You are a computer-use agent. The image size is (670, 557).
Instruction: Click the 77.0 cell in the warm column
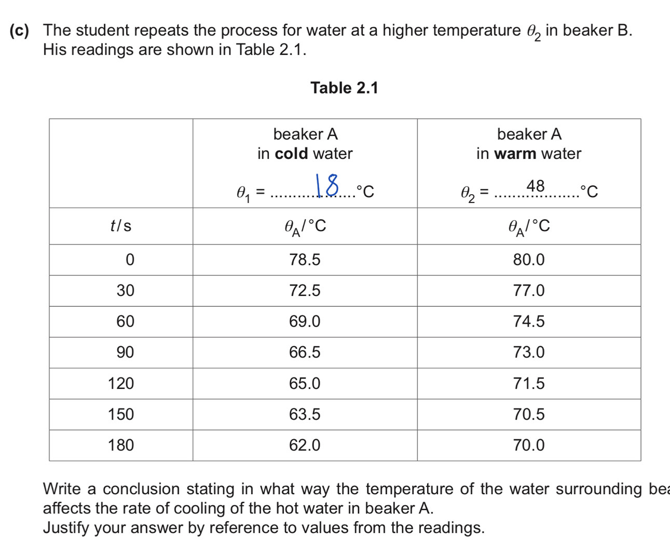click(529, 291)
